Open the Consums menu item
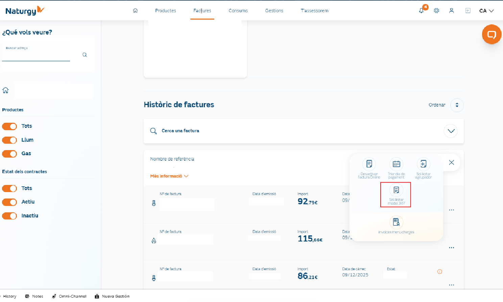503x302 pixels. (x=238, y=11)
